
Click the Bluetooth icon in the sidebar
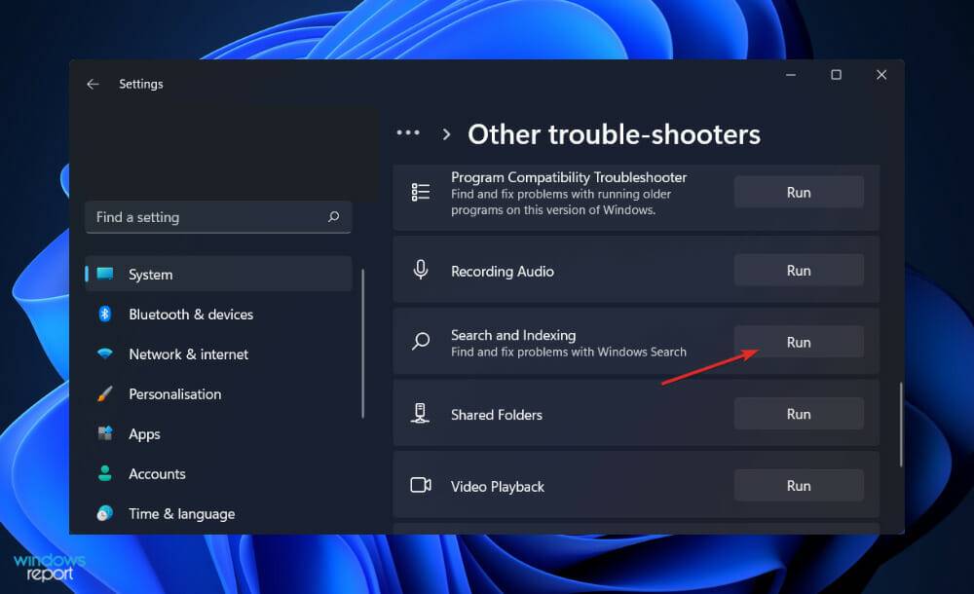tap(107, 314)
